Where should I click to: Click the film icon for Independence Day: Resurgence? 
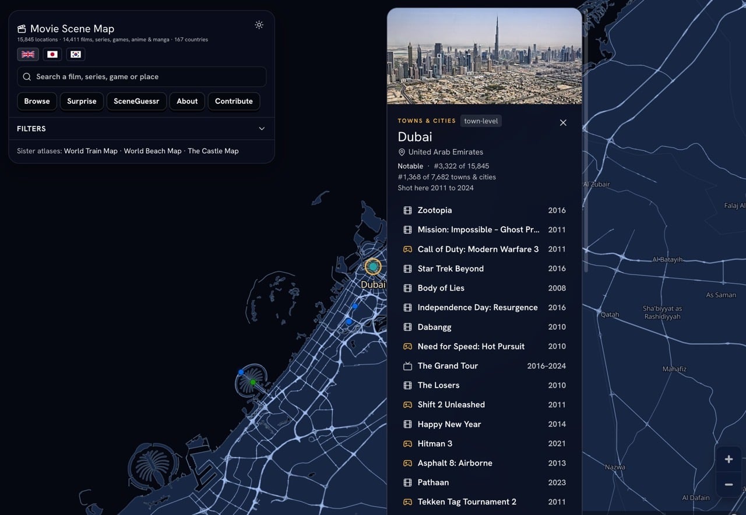[x=408, y=308]
